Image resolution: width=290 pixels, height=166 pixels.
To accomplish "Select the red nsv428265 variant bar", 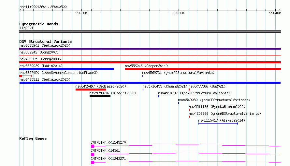I will tap(150, 62).
